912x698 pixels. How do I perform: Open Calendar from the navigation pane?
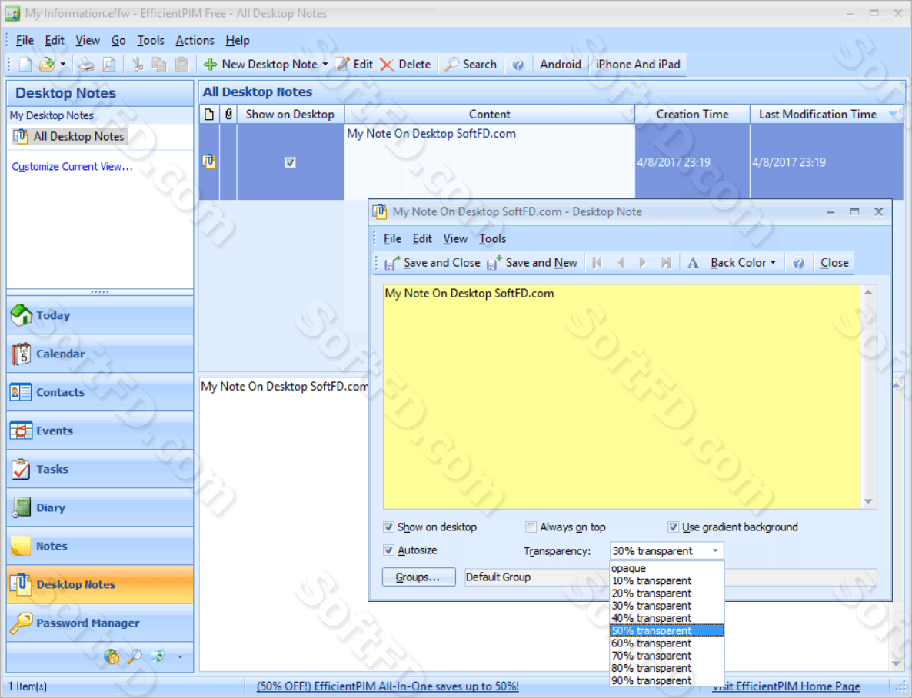point(100,354)
